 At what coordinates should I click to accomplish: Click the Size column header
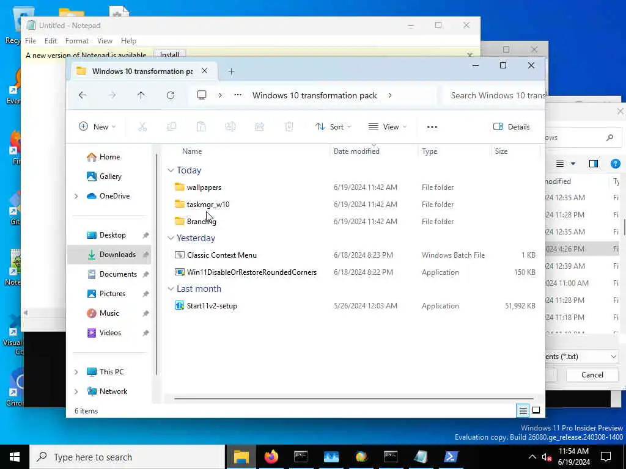501,151
